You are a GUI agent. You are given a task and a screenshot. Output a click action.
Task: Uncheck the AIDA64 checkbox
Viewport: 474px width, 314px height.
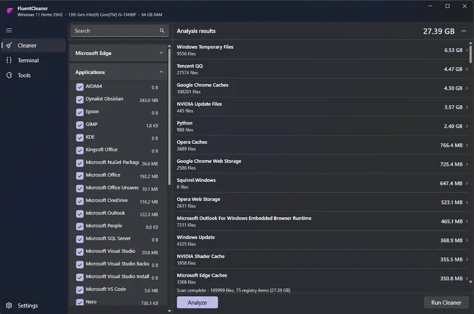[x=80, y=87]
